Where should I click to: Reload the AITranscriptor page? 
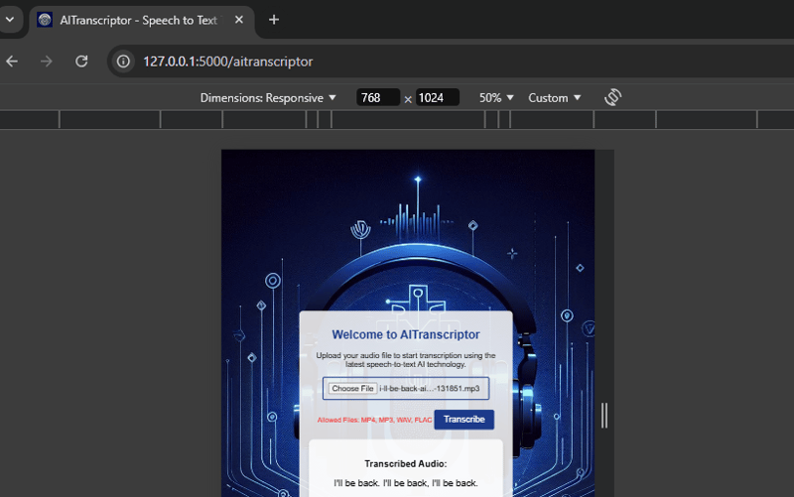click(x=82, y=62)
